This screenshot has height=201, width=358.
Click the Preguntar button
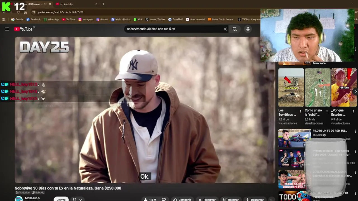pyautogui.click(x=207, y=200)
